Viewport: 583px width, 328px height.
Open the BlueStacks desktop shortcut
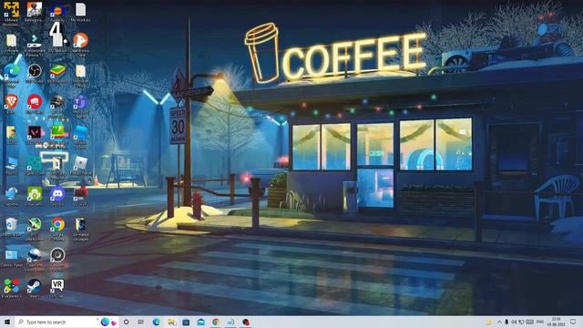pos(57,71)
